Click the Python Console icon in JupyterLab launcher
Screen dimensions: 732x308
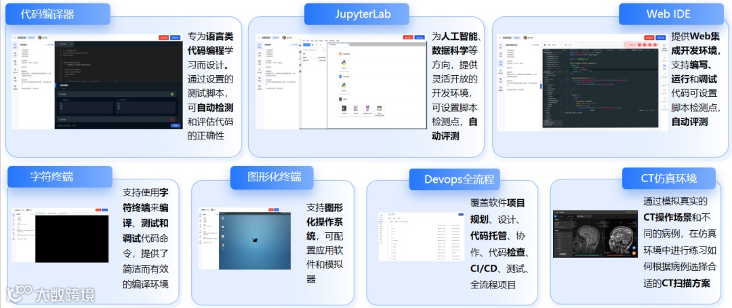pos(344,87)
